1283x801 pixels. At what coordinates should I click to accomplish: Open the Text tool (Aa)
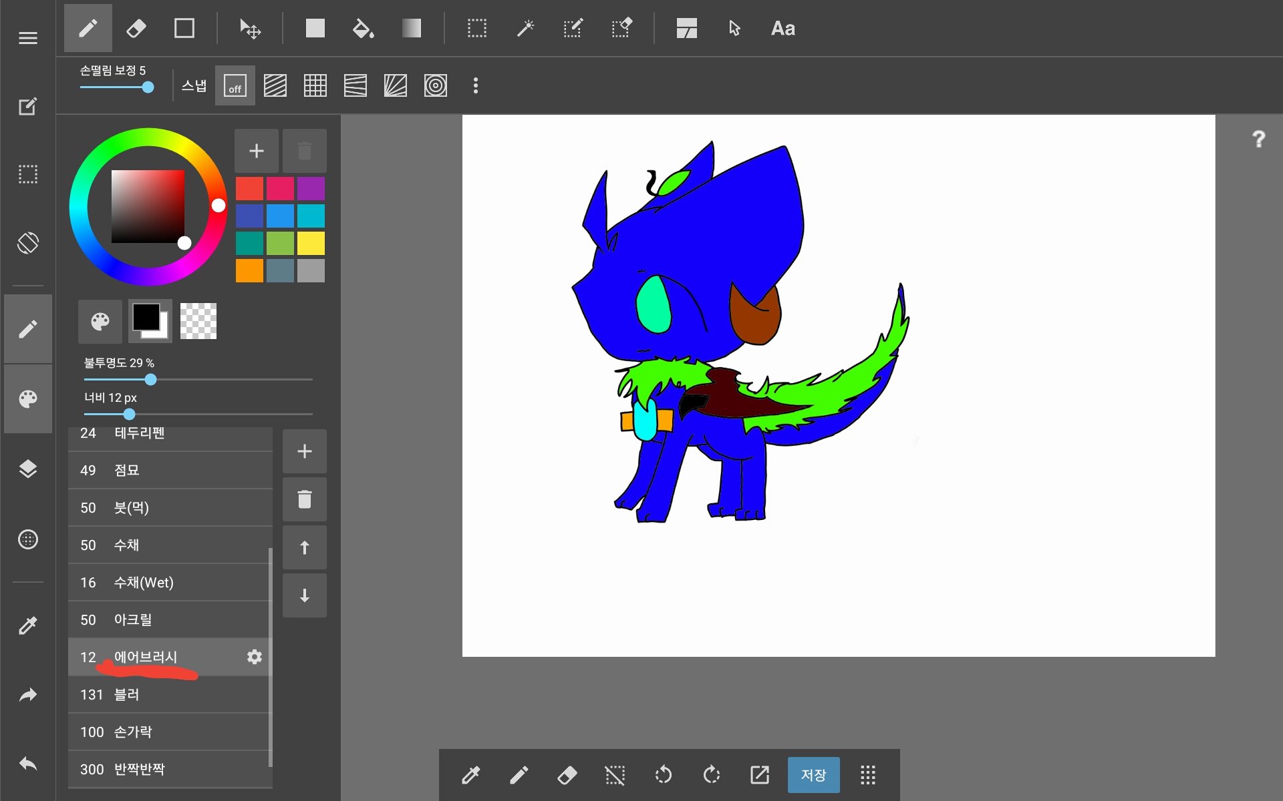(782, 29)
